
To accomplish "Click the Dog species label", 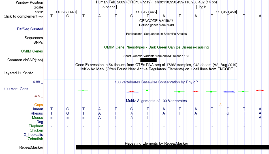I will click(x=40, y=122).
